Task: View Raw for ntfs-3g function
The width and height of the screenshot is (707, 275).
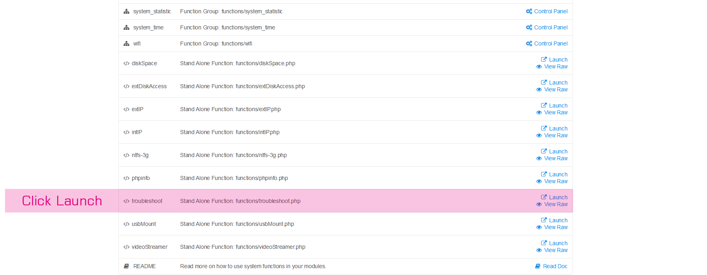Action: pos(556,159)
